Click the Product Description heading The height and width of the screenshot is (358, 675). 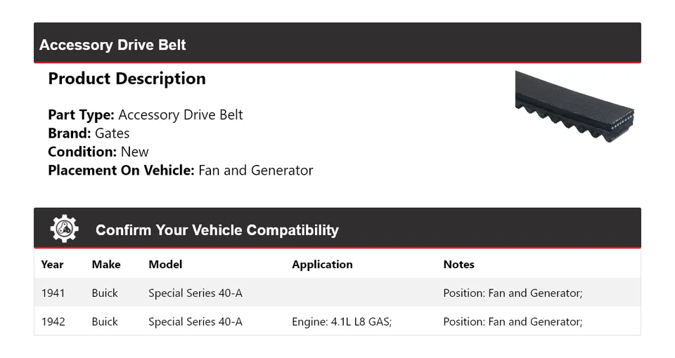[127, 79]
